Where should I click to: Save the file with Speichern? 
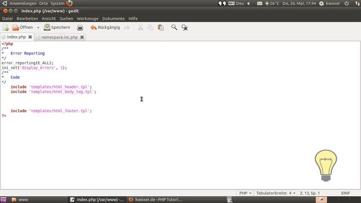coord(57,28)
